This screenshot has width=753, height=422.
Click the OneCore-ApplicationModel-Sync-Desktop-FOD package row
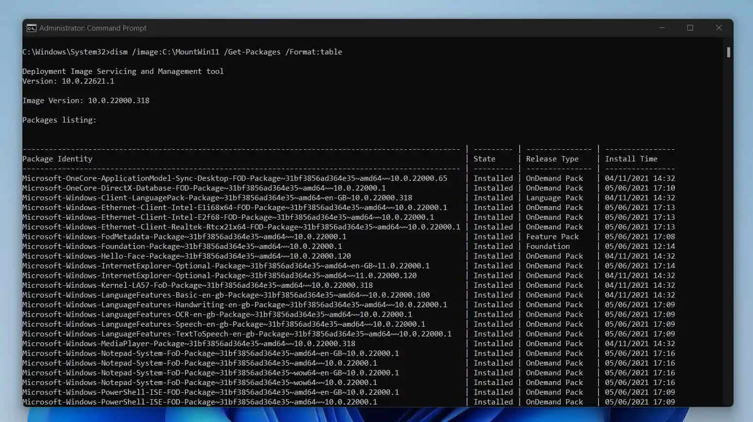tap(349, 178)
